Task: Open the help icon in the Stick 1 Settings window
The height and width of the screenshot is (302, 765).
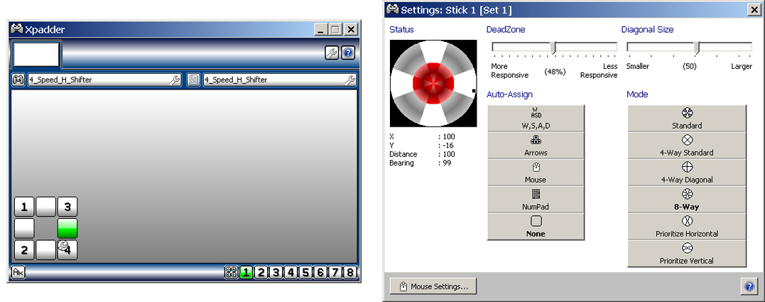Action: click(x=749, y=286)
